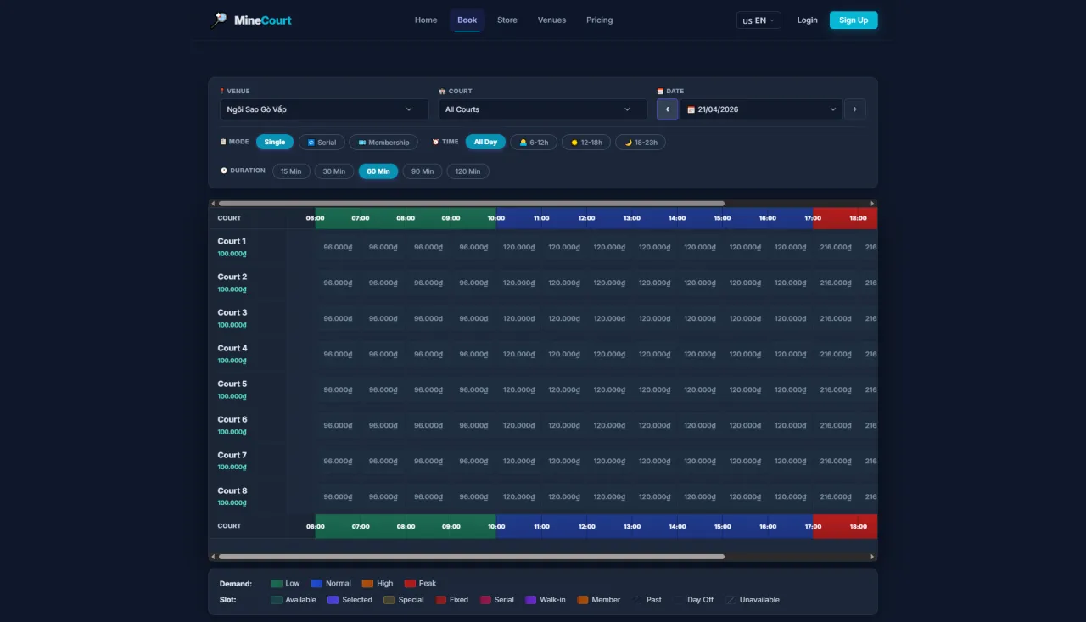The height and width of the screenshot is (622, 1086).
Task: Click the 12:00 marker in the top time header
Action: point(586,218)
